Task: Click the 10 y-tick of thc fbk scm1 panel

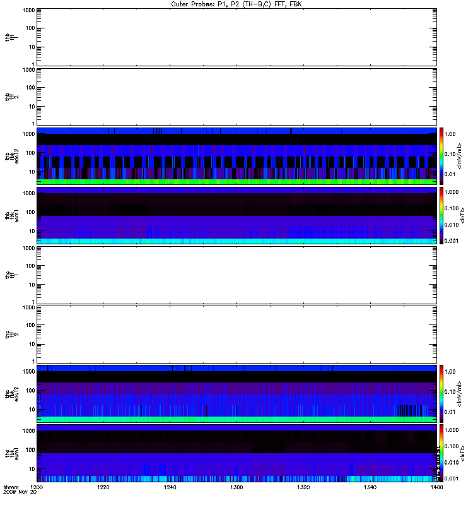Action: coord(32,469)
